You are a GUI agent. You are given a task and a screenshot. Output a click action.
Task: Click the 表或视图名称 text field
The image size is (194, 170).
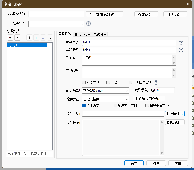pyautogui.click(x=56, y=14)
